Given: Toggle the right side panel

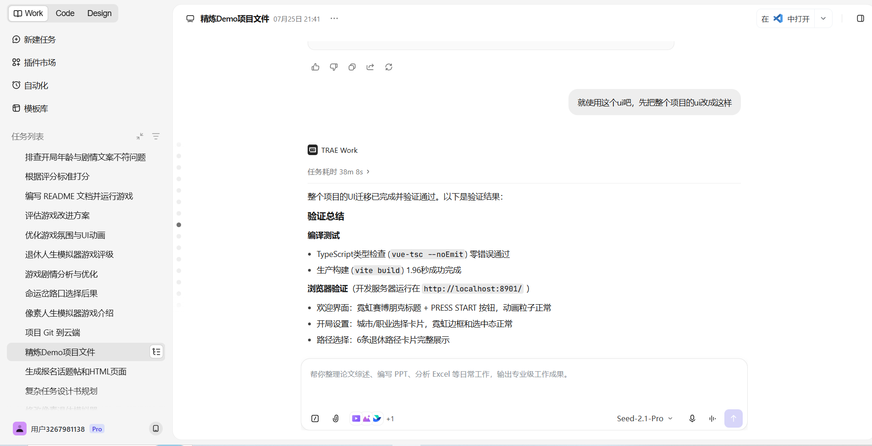Looking at the screenshot, I should click(861, 19).
